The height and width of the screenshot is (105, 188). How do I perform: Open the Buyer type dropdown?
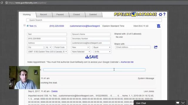(102, 47)
